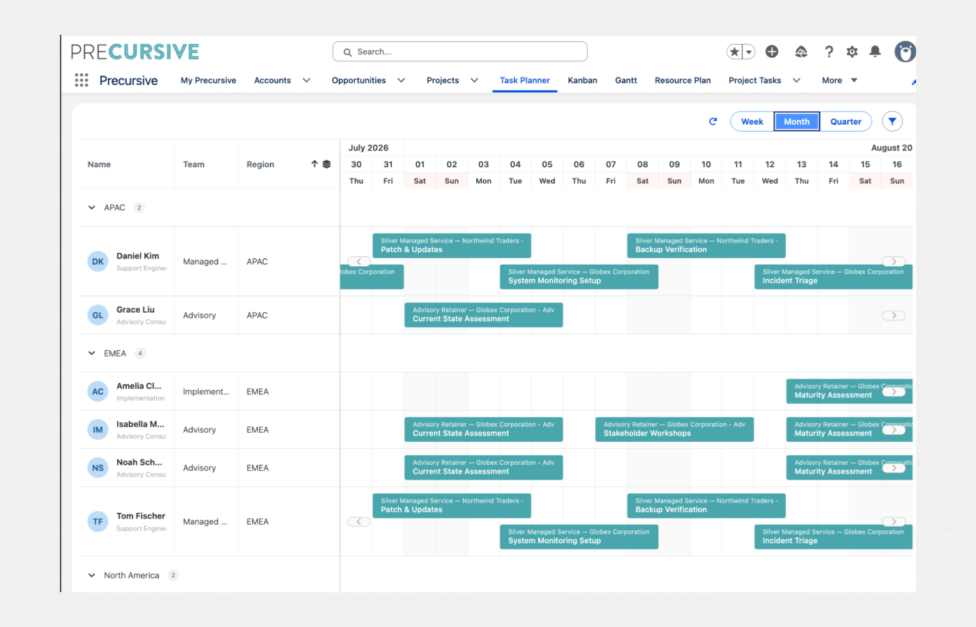976x627 pixels.
Task: Open the Accounts tab
Action: tap(273, 80)
